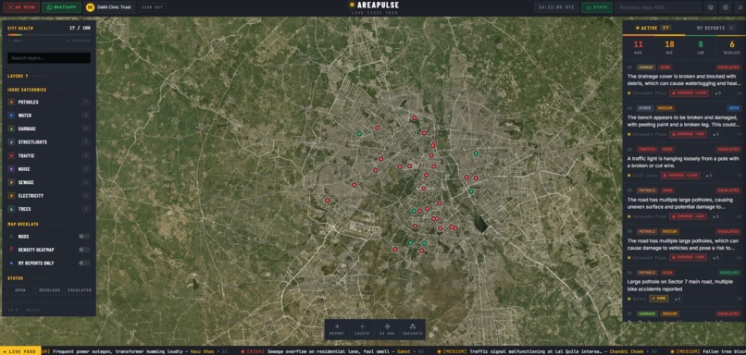
Task: Click the Sign Out button
Action: 152,7
